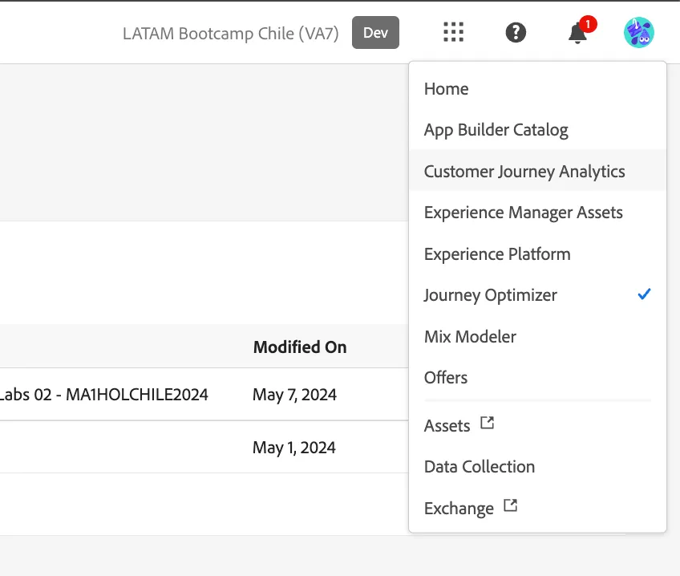This screenshot has height=576, width=680.
Task: Switch to Experience Platform
Action: point(537,254)
